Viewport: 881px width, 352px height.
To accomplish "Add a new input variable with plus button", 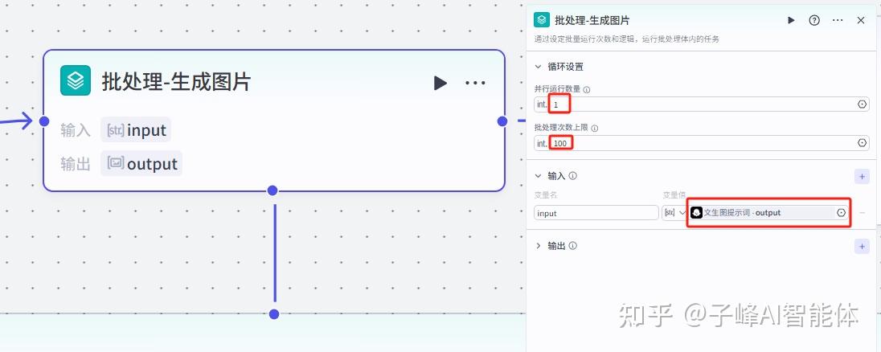I will coord(863,176).
